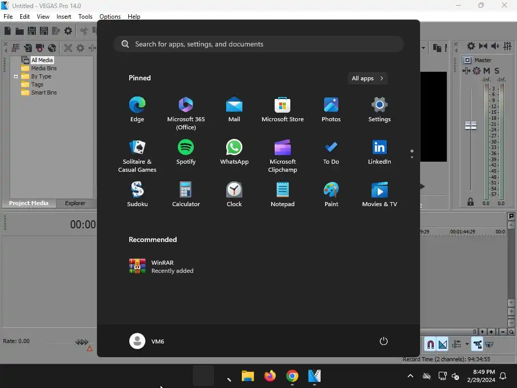The image size is (517, 388).
Task: Click the Start menu search box
Action: coord(258,44)
